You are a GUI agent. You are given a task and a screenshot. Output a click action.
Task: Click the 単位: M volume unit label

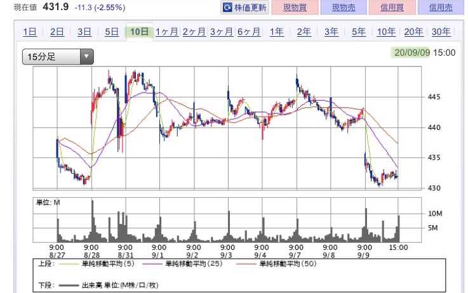(48, 203)
